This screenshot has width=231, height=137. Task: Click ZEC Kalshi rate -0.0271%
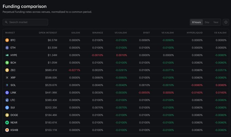click(74, 70)
